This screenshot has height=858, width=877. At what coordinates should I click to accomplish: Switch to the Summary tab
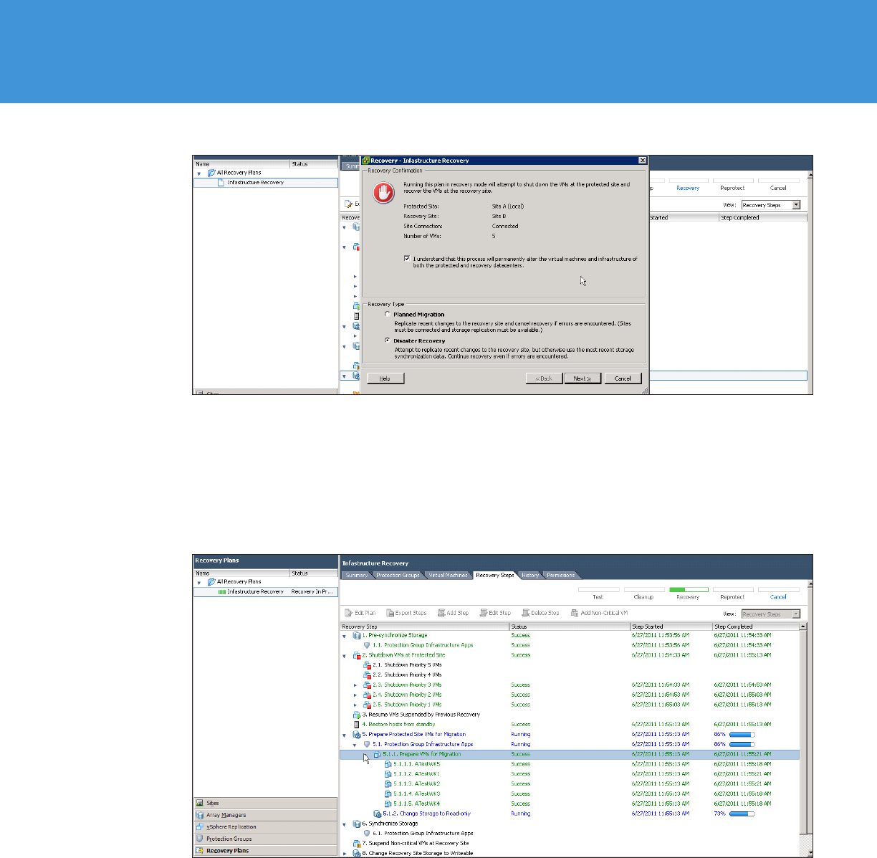click(356, 575)
